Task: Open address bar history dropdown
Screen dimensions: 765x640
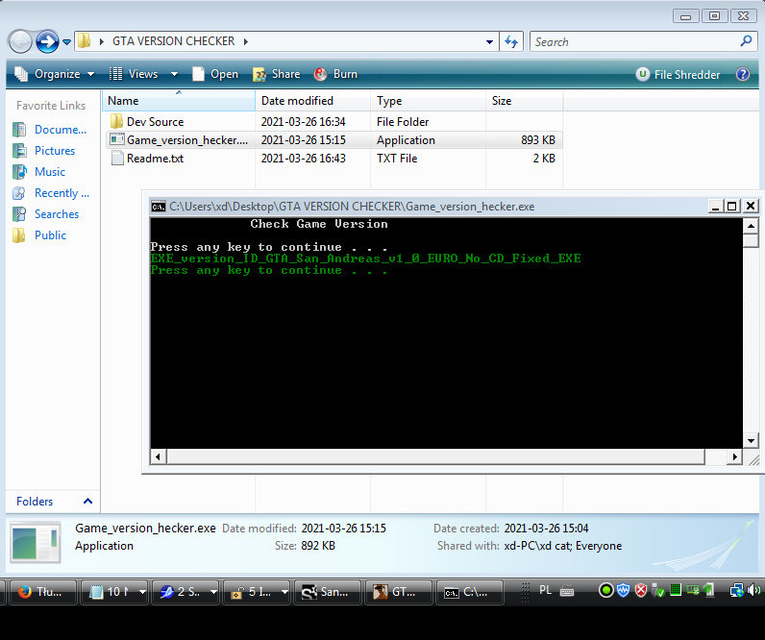Action: click(x=489, y=42)
